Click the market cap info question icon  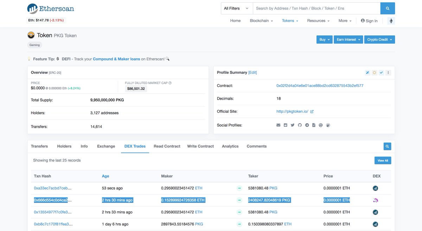point(170,83)
